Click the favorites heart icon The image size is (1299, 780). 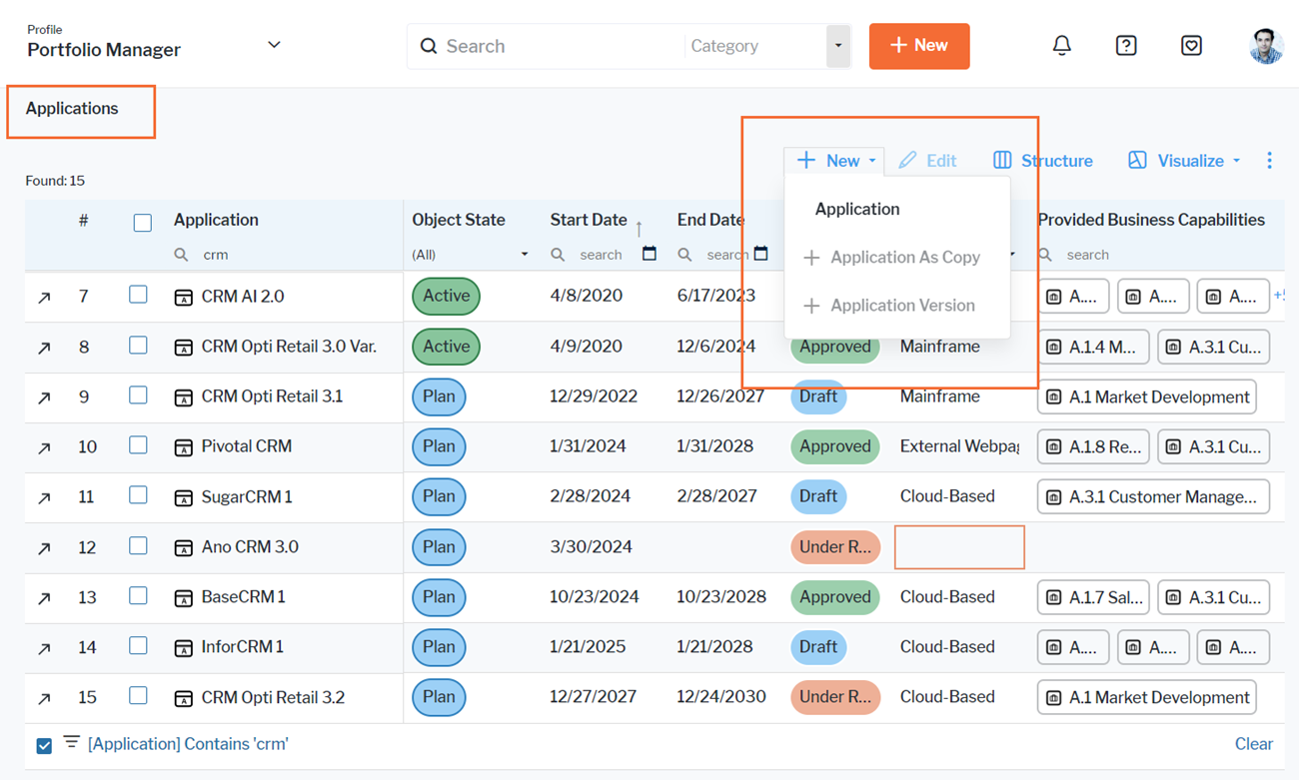tap(1191, 46)
